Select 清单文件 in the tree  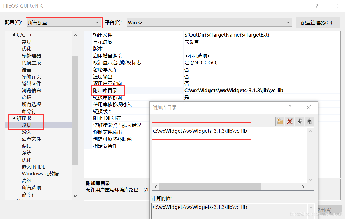[31, 139]
